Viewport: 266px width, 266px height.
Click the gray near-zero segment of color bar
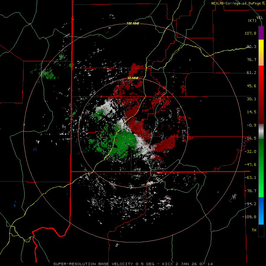point(261,132)
